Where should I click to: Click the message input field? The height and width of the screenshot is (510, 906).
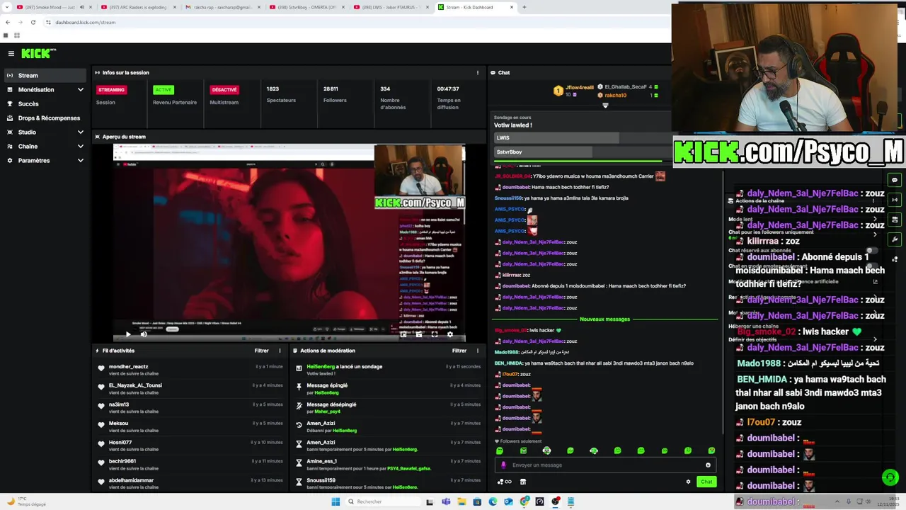pos(606,465)
